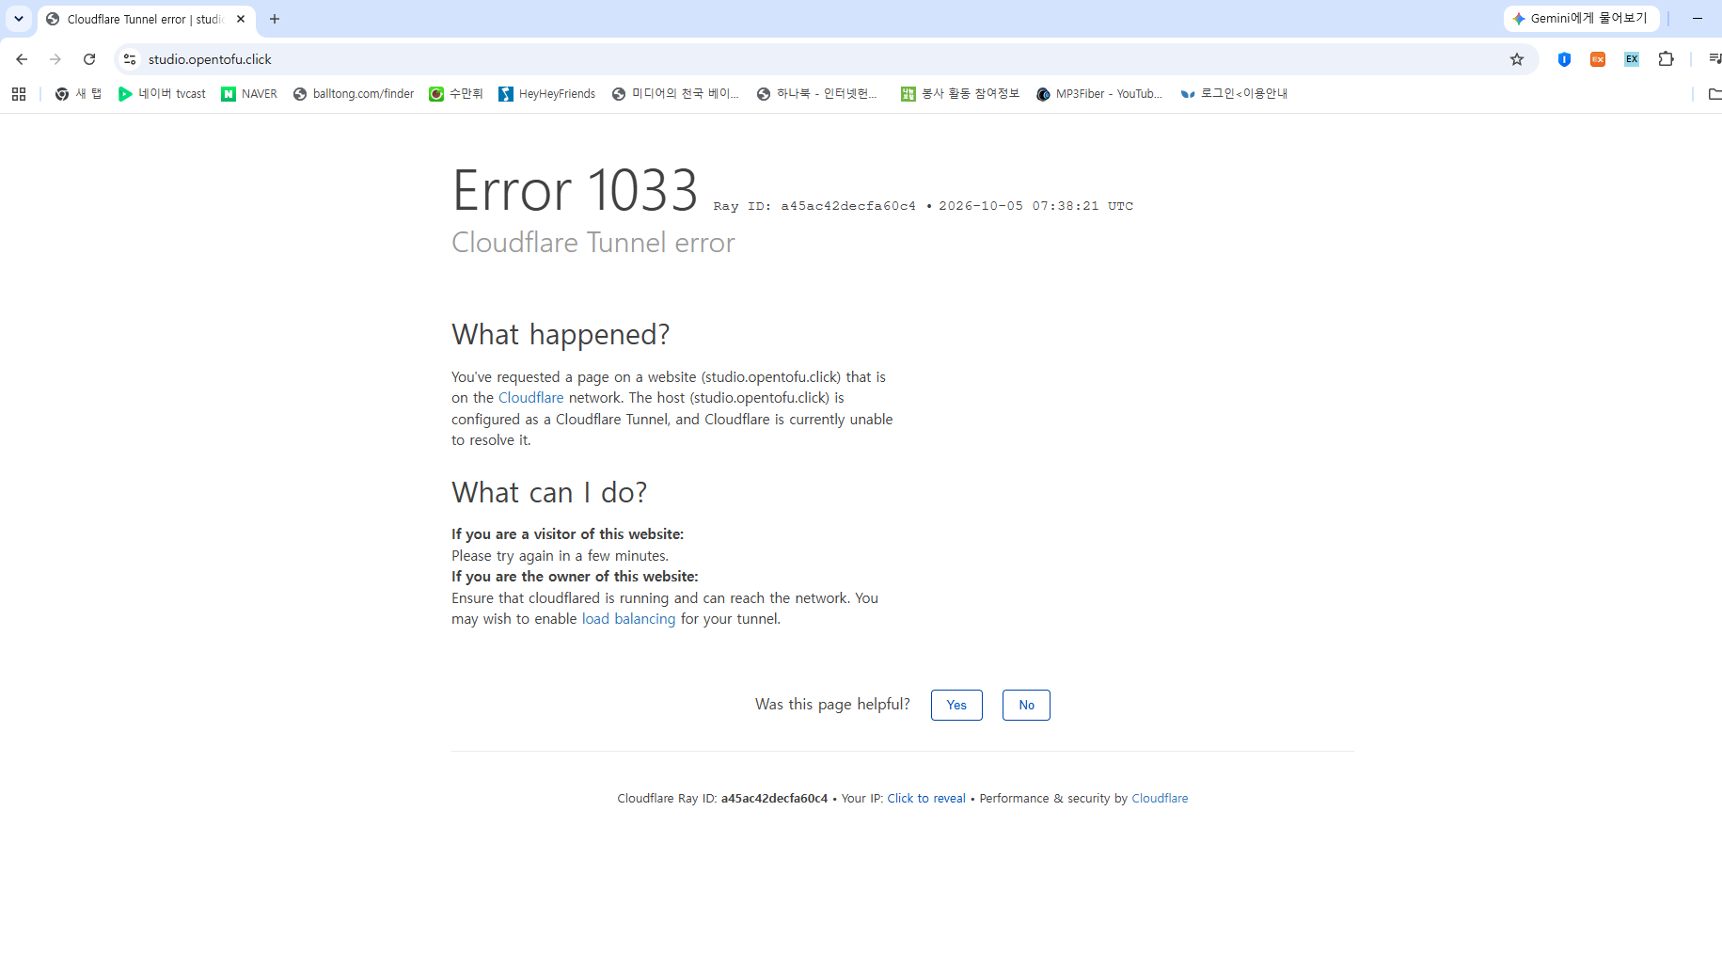This screenshot has width=1722, height=954.
Task: Open the all bookmarks folder icon
Action: [x=1714, y=94]
